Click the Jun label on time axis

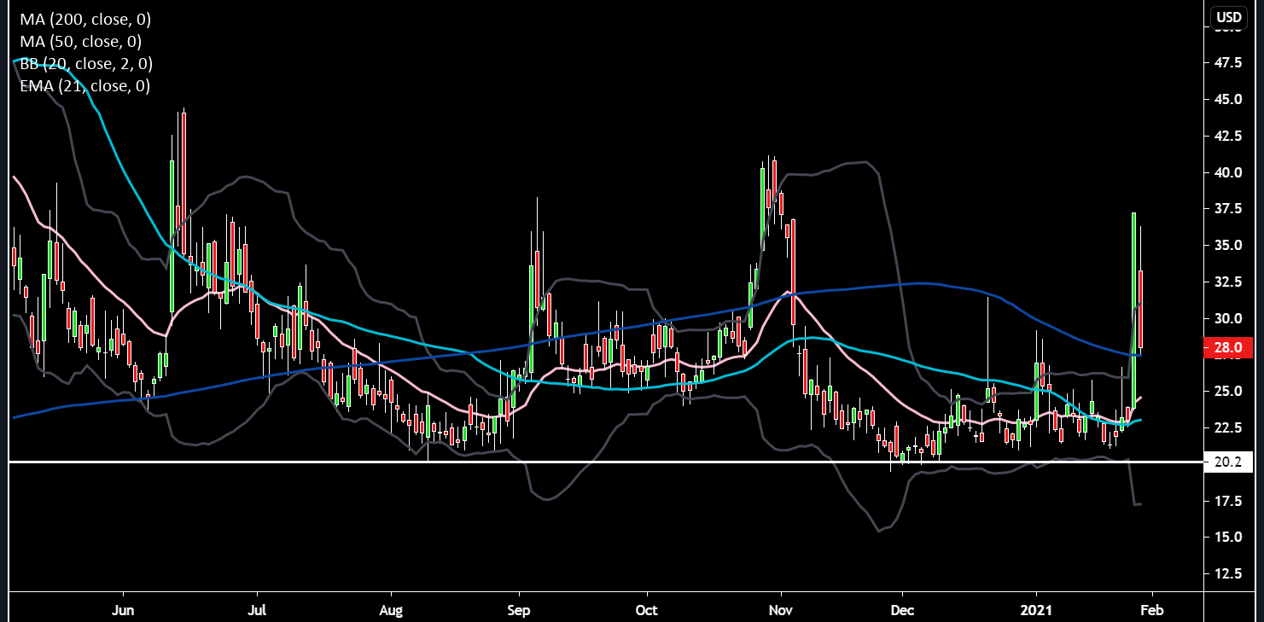point(125,611)
